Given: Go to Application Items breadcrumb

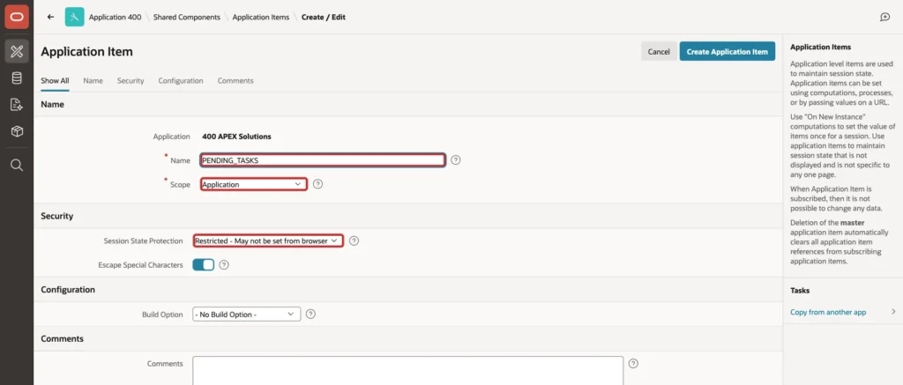Looking at the screenshot, I should (x=261, y=18).
